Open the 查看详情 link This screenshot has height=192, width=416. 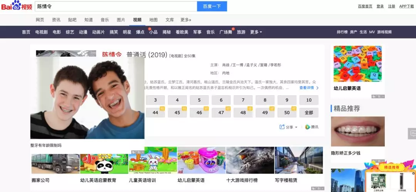click(x=307, y=88)
